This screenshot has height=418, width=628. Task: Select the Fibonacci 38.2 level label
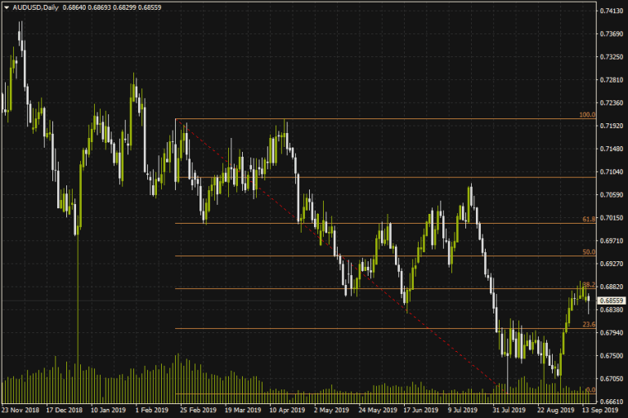[587, 284]
